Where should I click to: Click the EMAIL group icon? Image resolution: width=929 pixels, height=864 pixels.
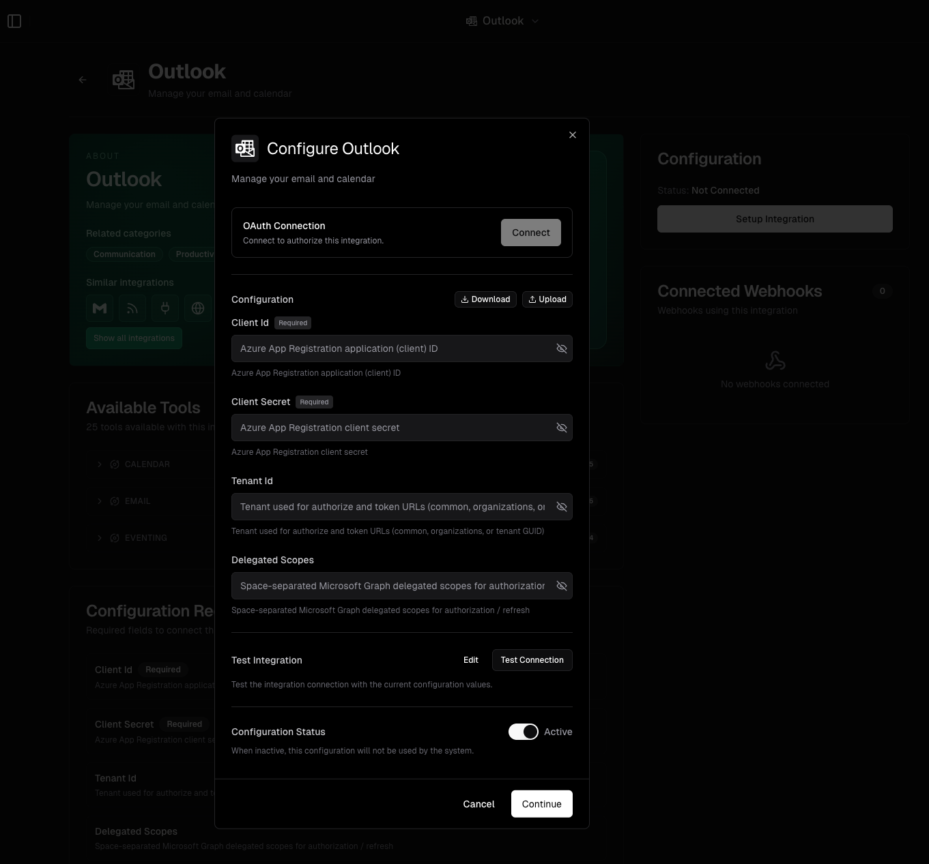click(115, 501)
